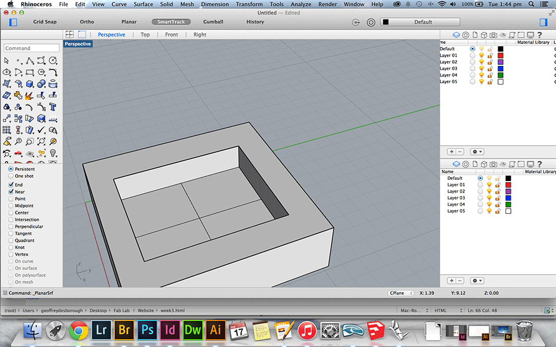This screenshot has height=347, width=556.
Task: Enable the Perpendicular object snap
Action: pos(10,227)
